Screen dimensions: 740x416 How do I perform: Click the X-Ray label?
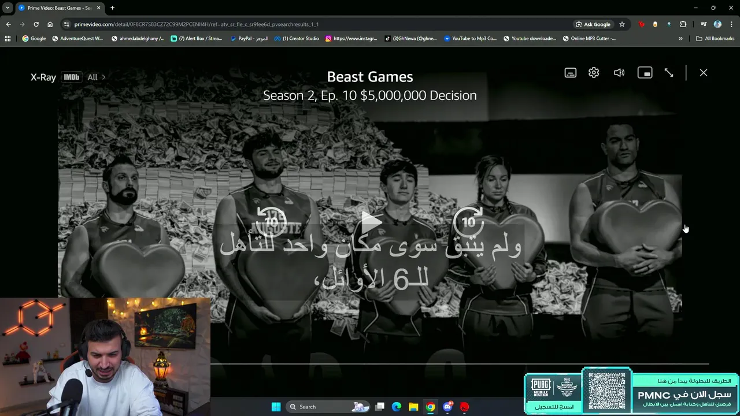click(x=43, y=77)
